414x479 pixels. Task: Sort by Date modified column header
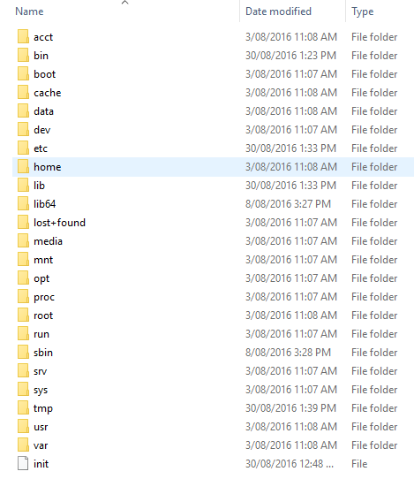pyautogui.click(x=278, y=11)
